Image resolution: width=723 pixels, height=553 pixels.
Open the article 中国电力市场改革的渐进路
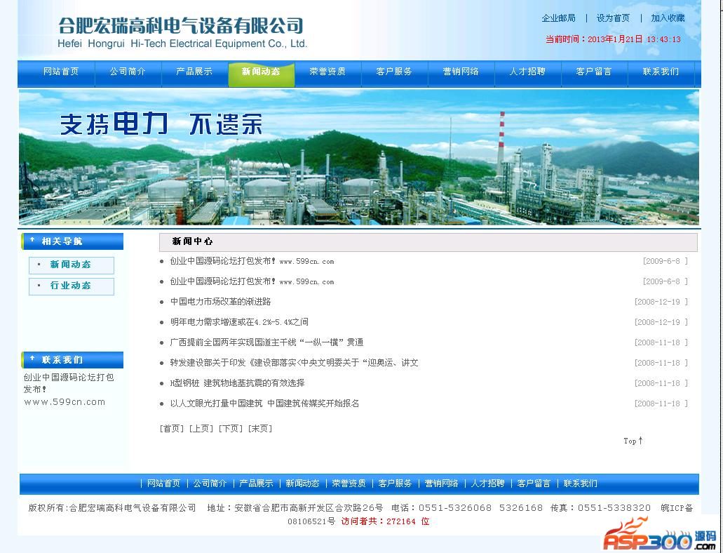tap(220, 302)
